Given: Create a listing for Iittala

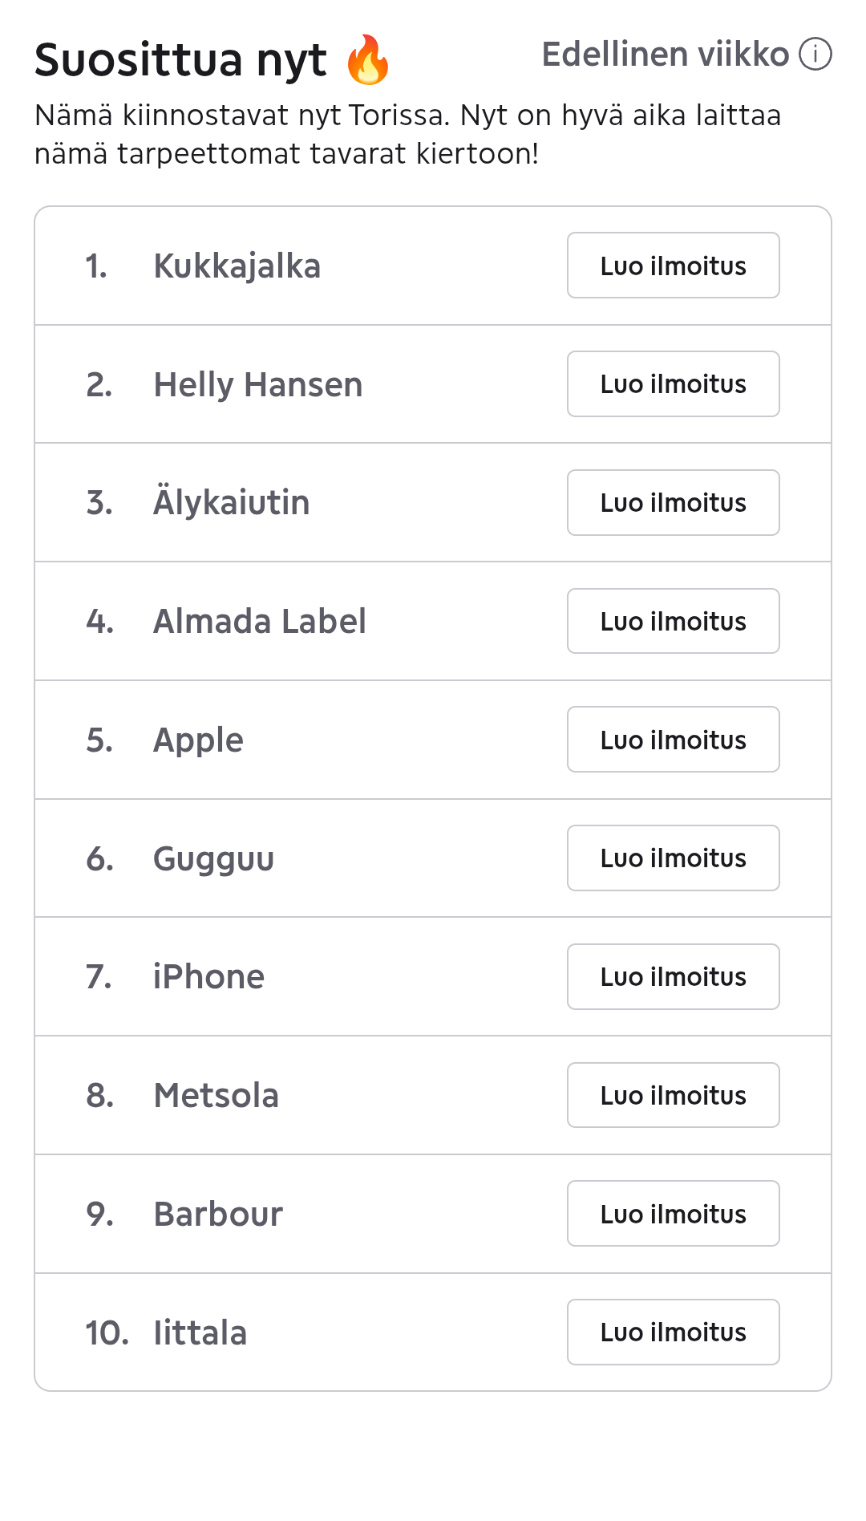Looking at the screenshot, I should [x=673, y=1332].
